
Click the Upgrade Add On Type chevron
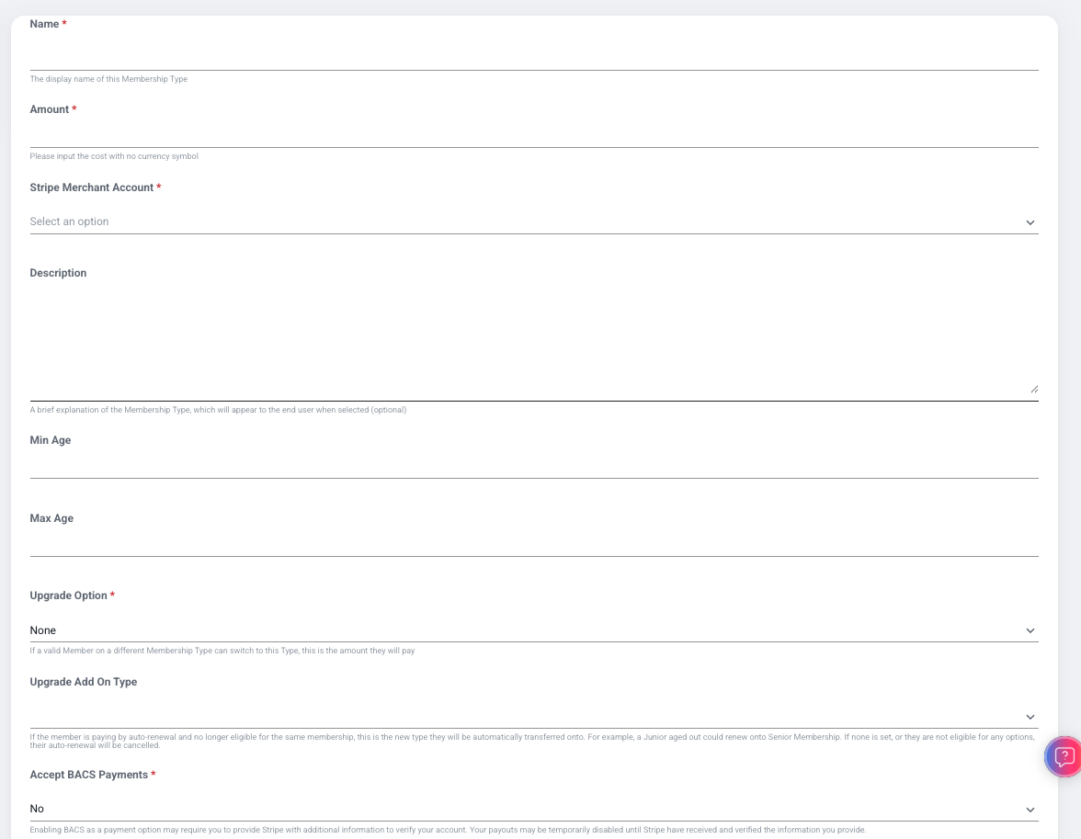pos(1030,717)
